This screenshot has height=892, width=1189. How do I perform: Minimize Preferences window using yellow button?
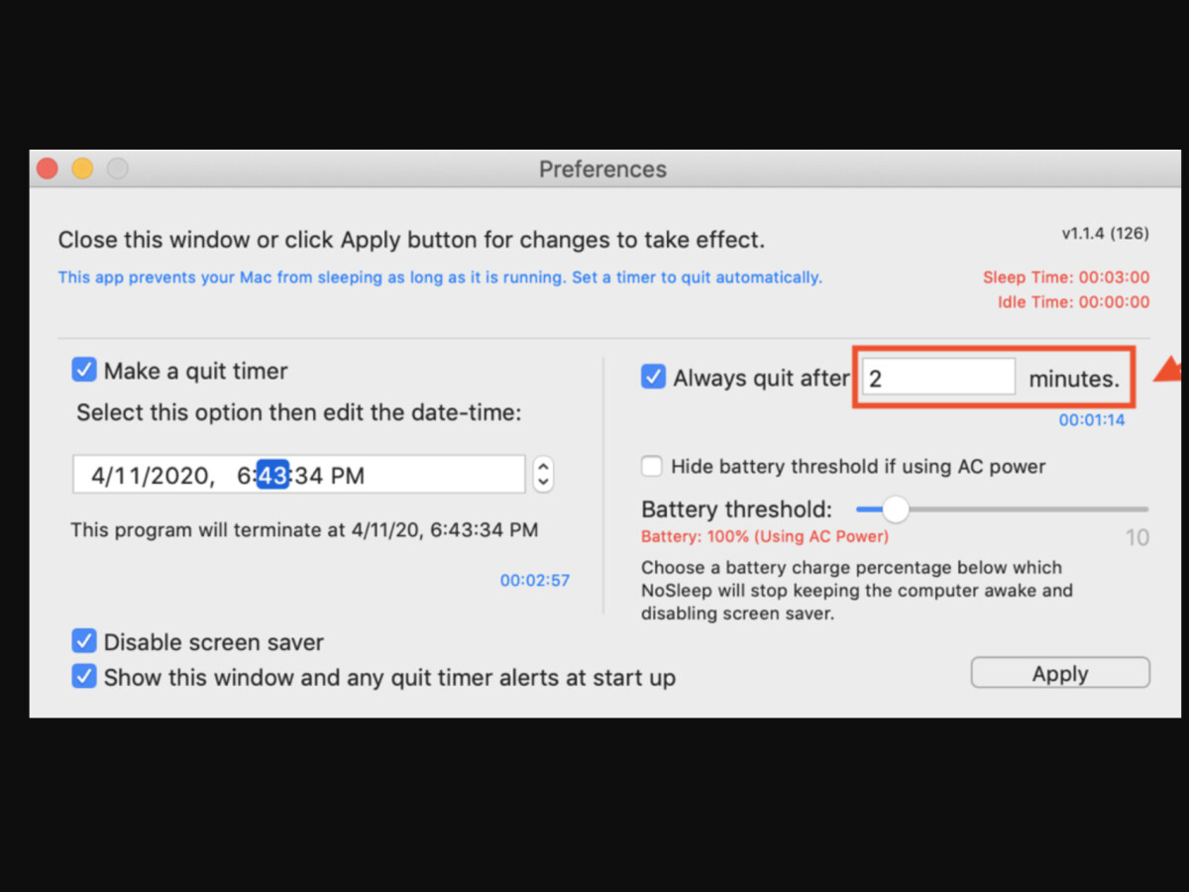(82, 168)
